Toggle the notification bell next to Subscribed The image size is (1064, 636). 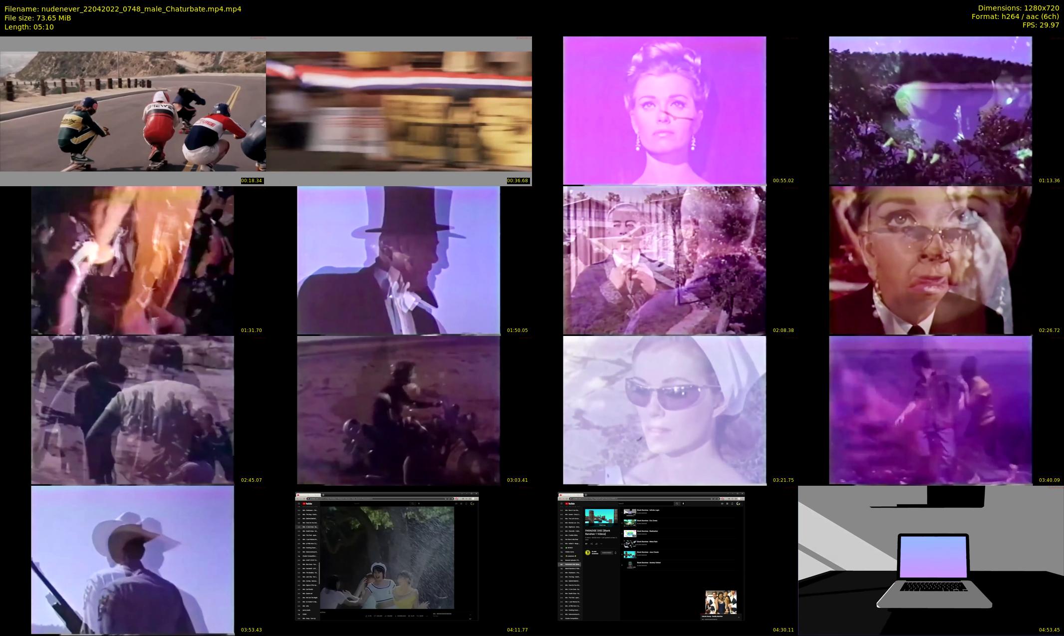615,553
